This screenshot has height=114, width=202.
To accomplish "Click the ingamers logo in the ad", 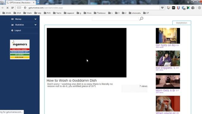I will (20, 44).
